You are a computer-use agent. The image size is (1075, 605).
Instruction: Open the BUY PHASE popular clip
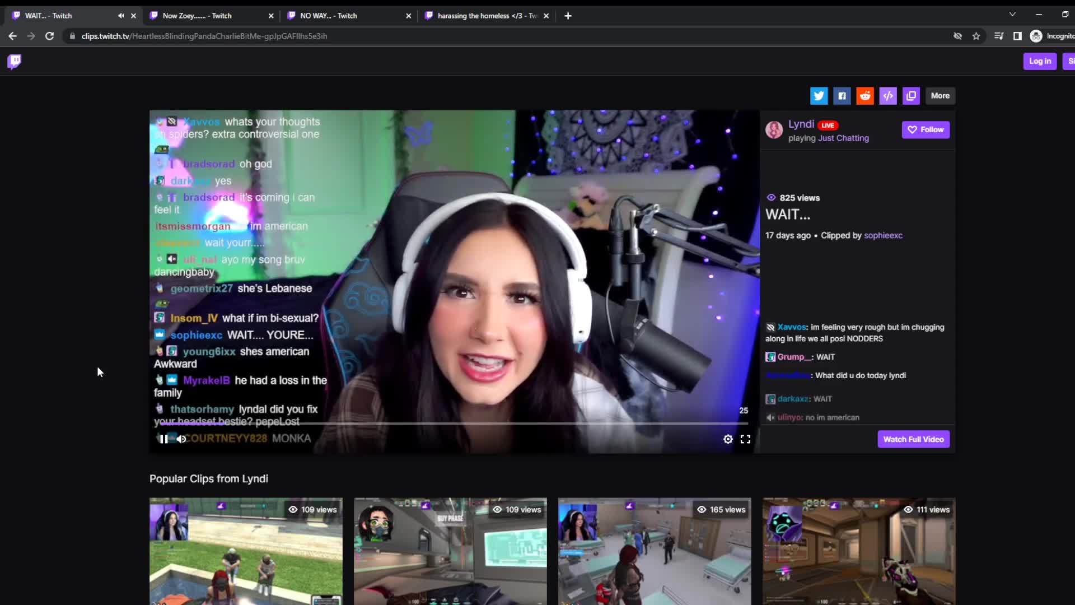click(x=450, y=551)
